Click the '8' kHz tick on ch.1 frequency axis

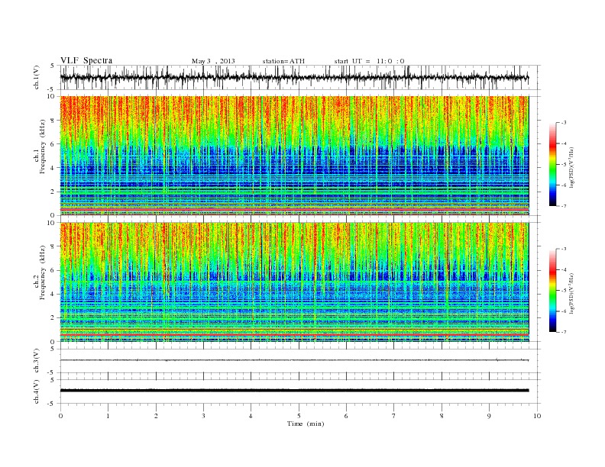(53, 121)
